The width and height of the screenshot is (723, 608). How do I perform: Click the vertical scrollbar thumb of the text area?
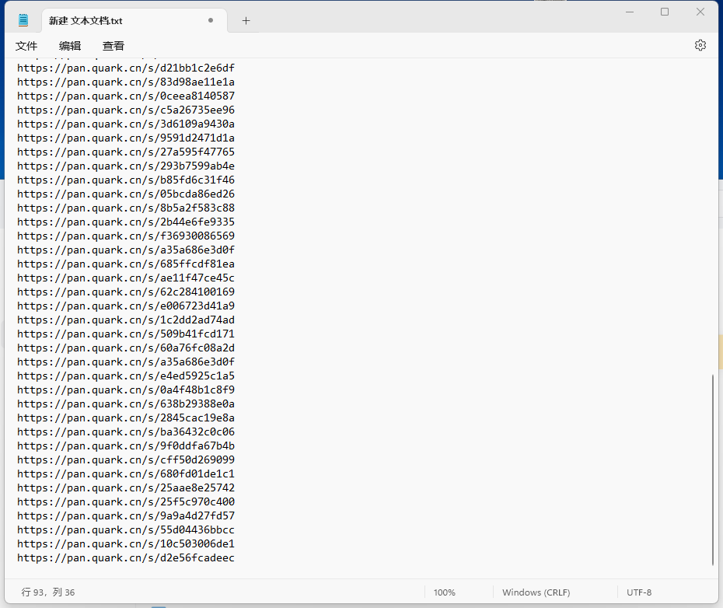712,470
